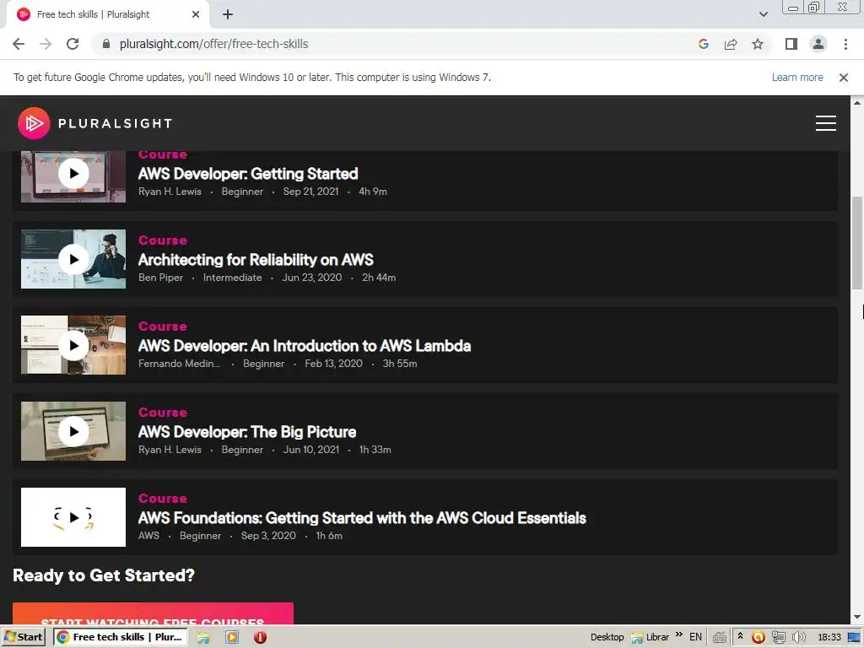The height and width of the screenshot is (648, 864).
Task: Open Desktop toolbar in taskbar
Action: coord(607,637)
